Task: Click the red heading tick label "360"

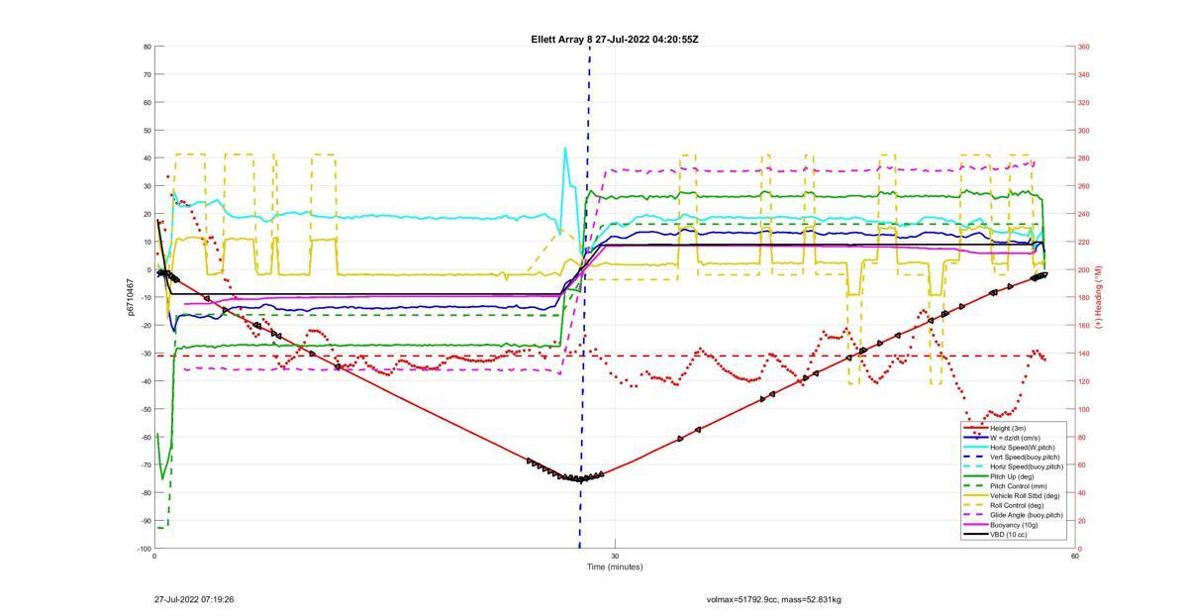Action: (x=1083, y=47)
